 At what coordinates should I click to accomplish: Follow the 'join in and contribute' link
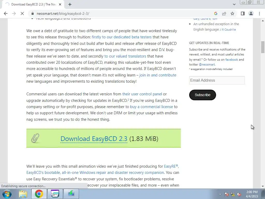(158, 75)
